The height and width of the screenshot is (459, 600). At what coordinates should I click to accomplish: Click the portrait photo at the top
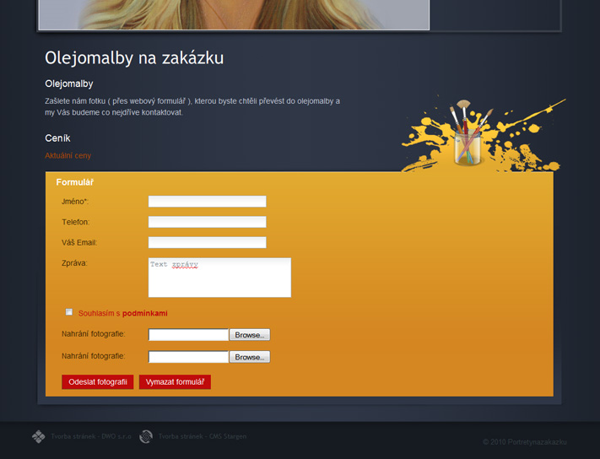coord(234,13)
